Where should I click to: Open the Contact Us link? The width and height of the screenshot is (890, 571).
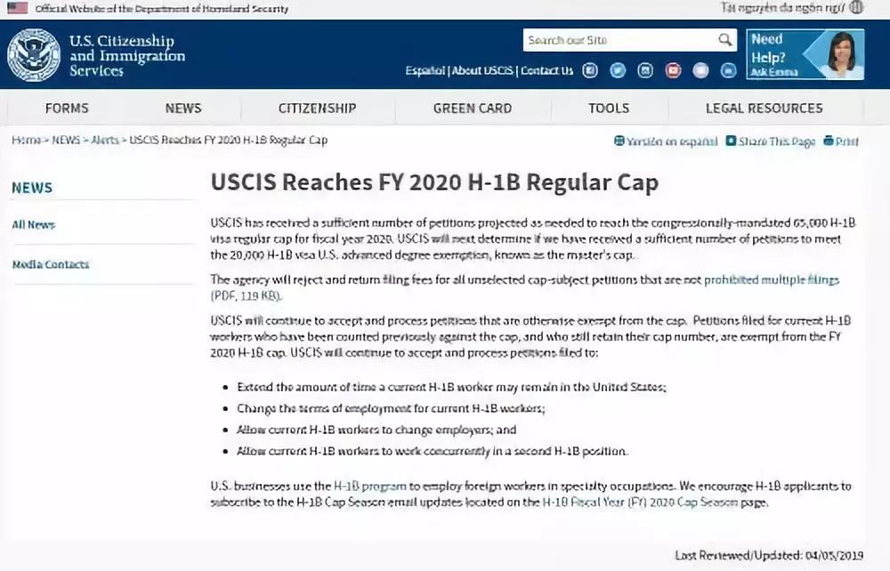[x=547, y=71]
